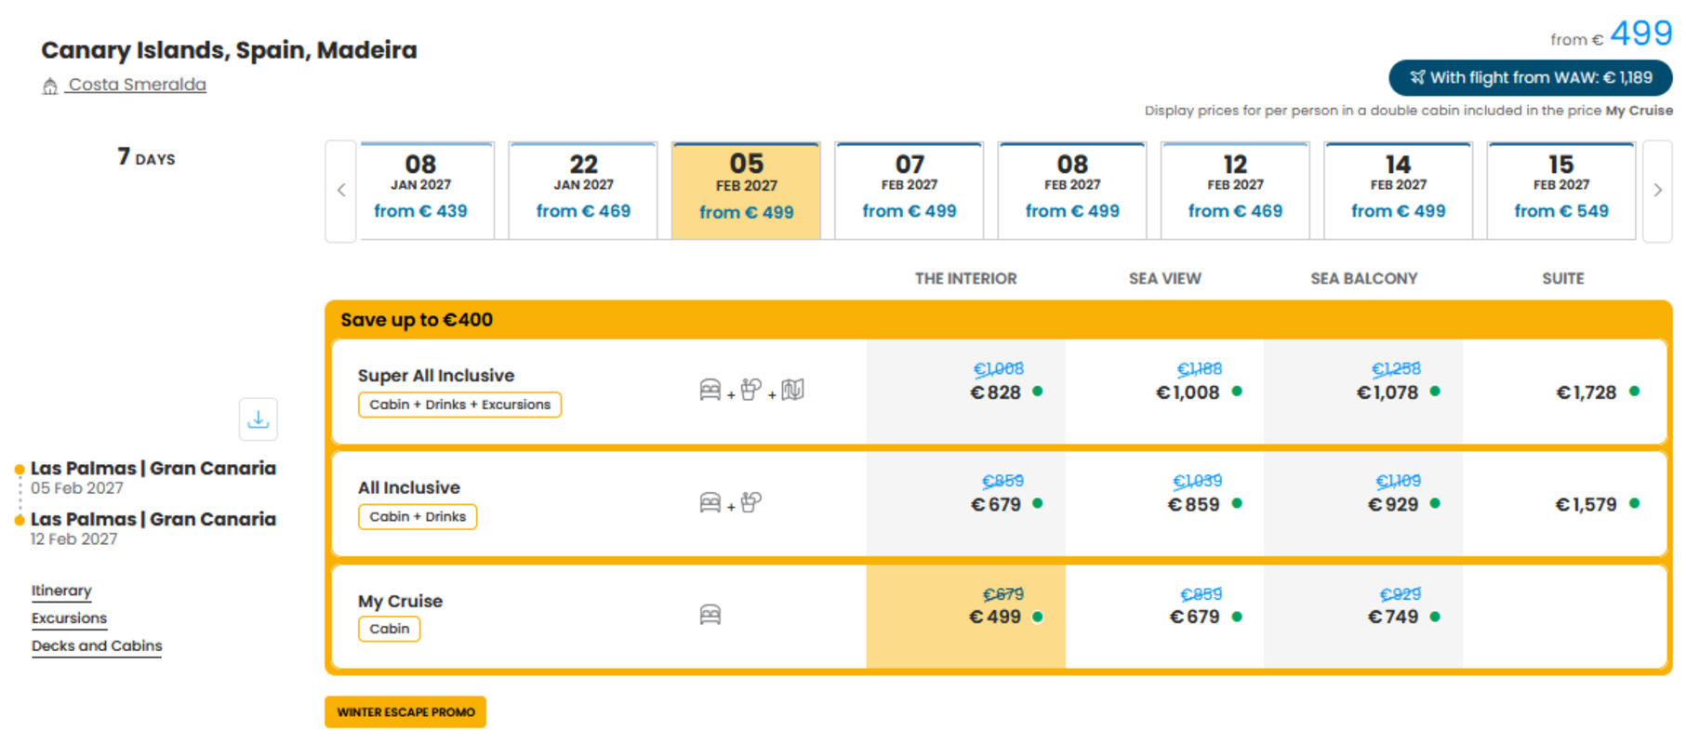The height and width of the screenshot is (744, 1686).
Task: Select the 05 Feb 2027 departure tab
Action: (746, 191)
